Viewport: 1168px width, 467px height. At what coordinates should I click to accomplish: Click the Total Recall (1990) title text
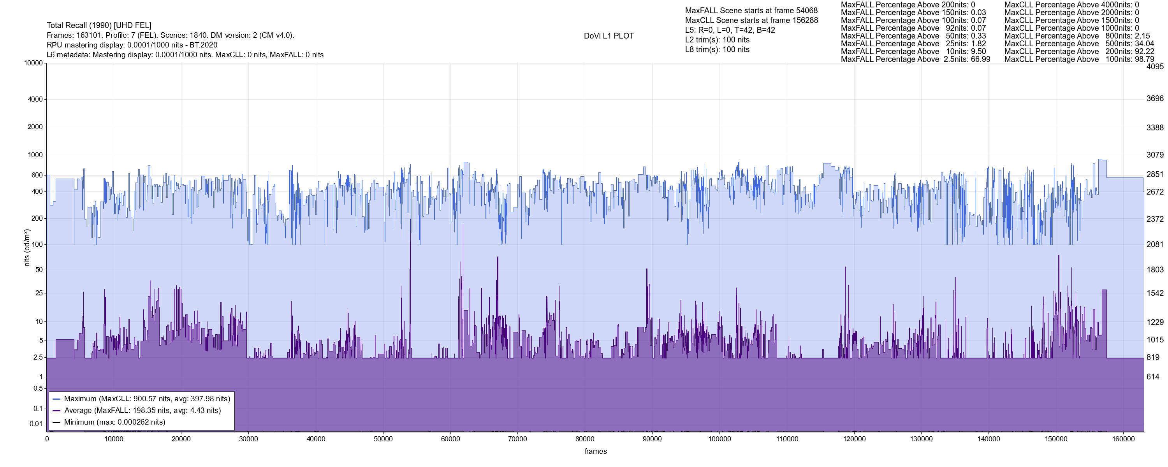(99, 25)
